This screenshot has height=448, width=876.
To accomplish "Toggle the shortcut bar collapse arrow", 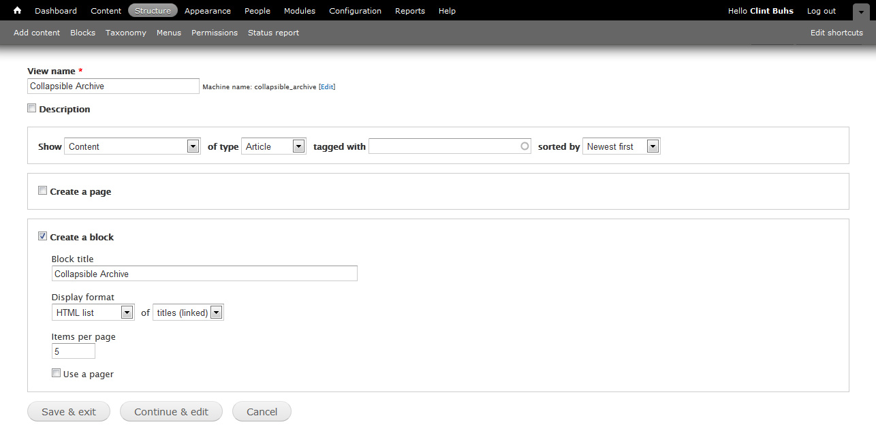I will pyautogui.click(x=861, y=12).
